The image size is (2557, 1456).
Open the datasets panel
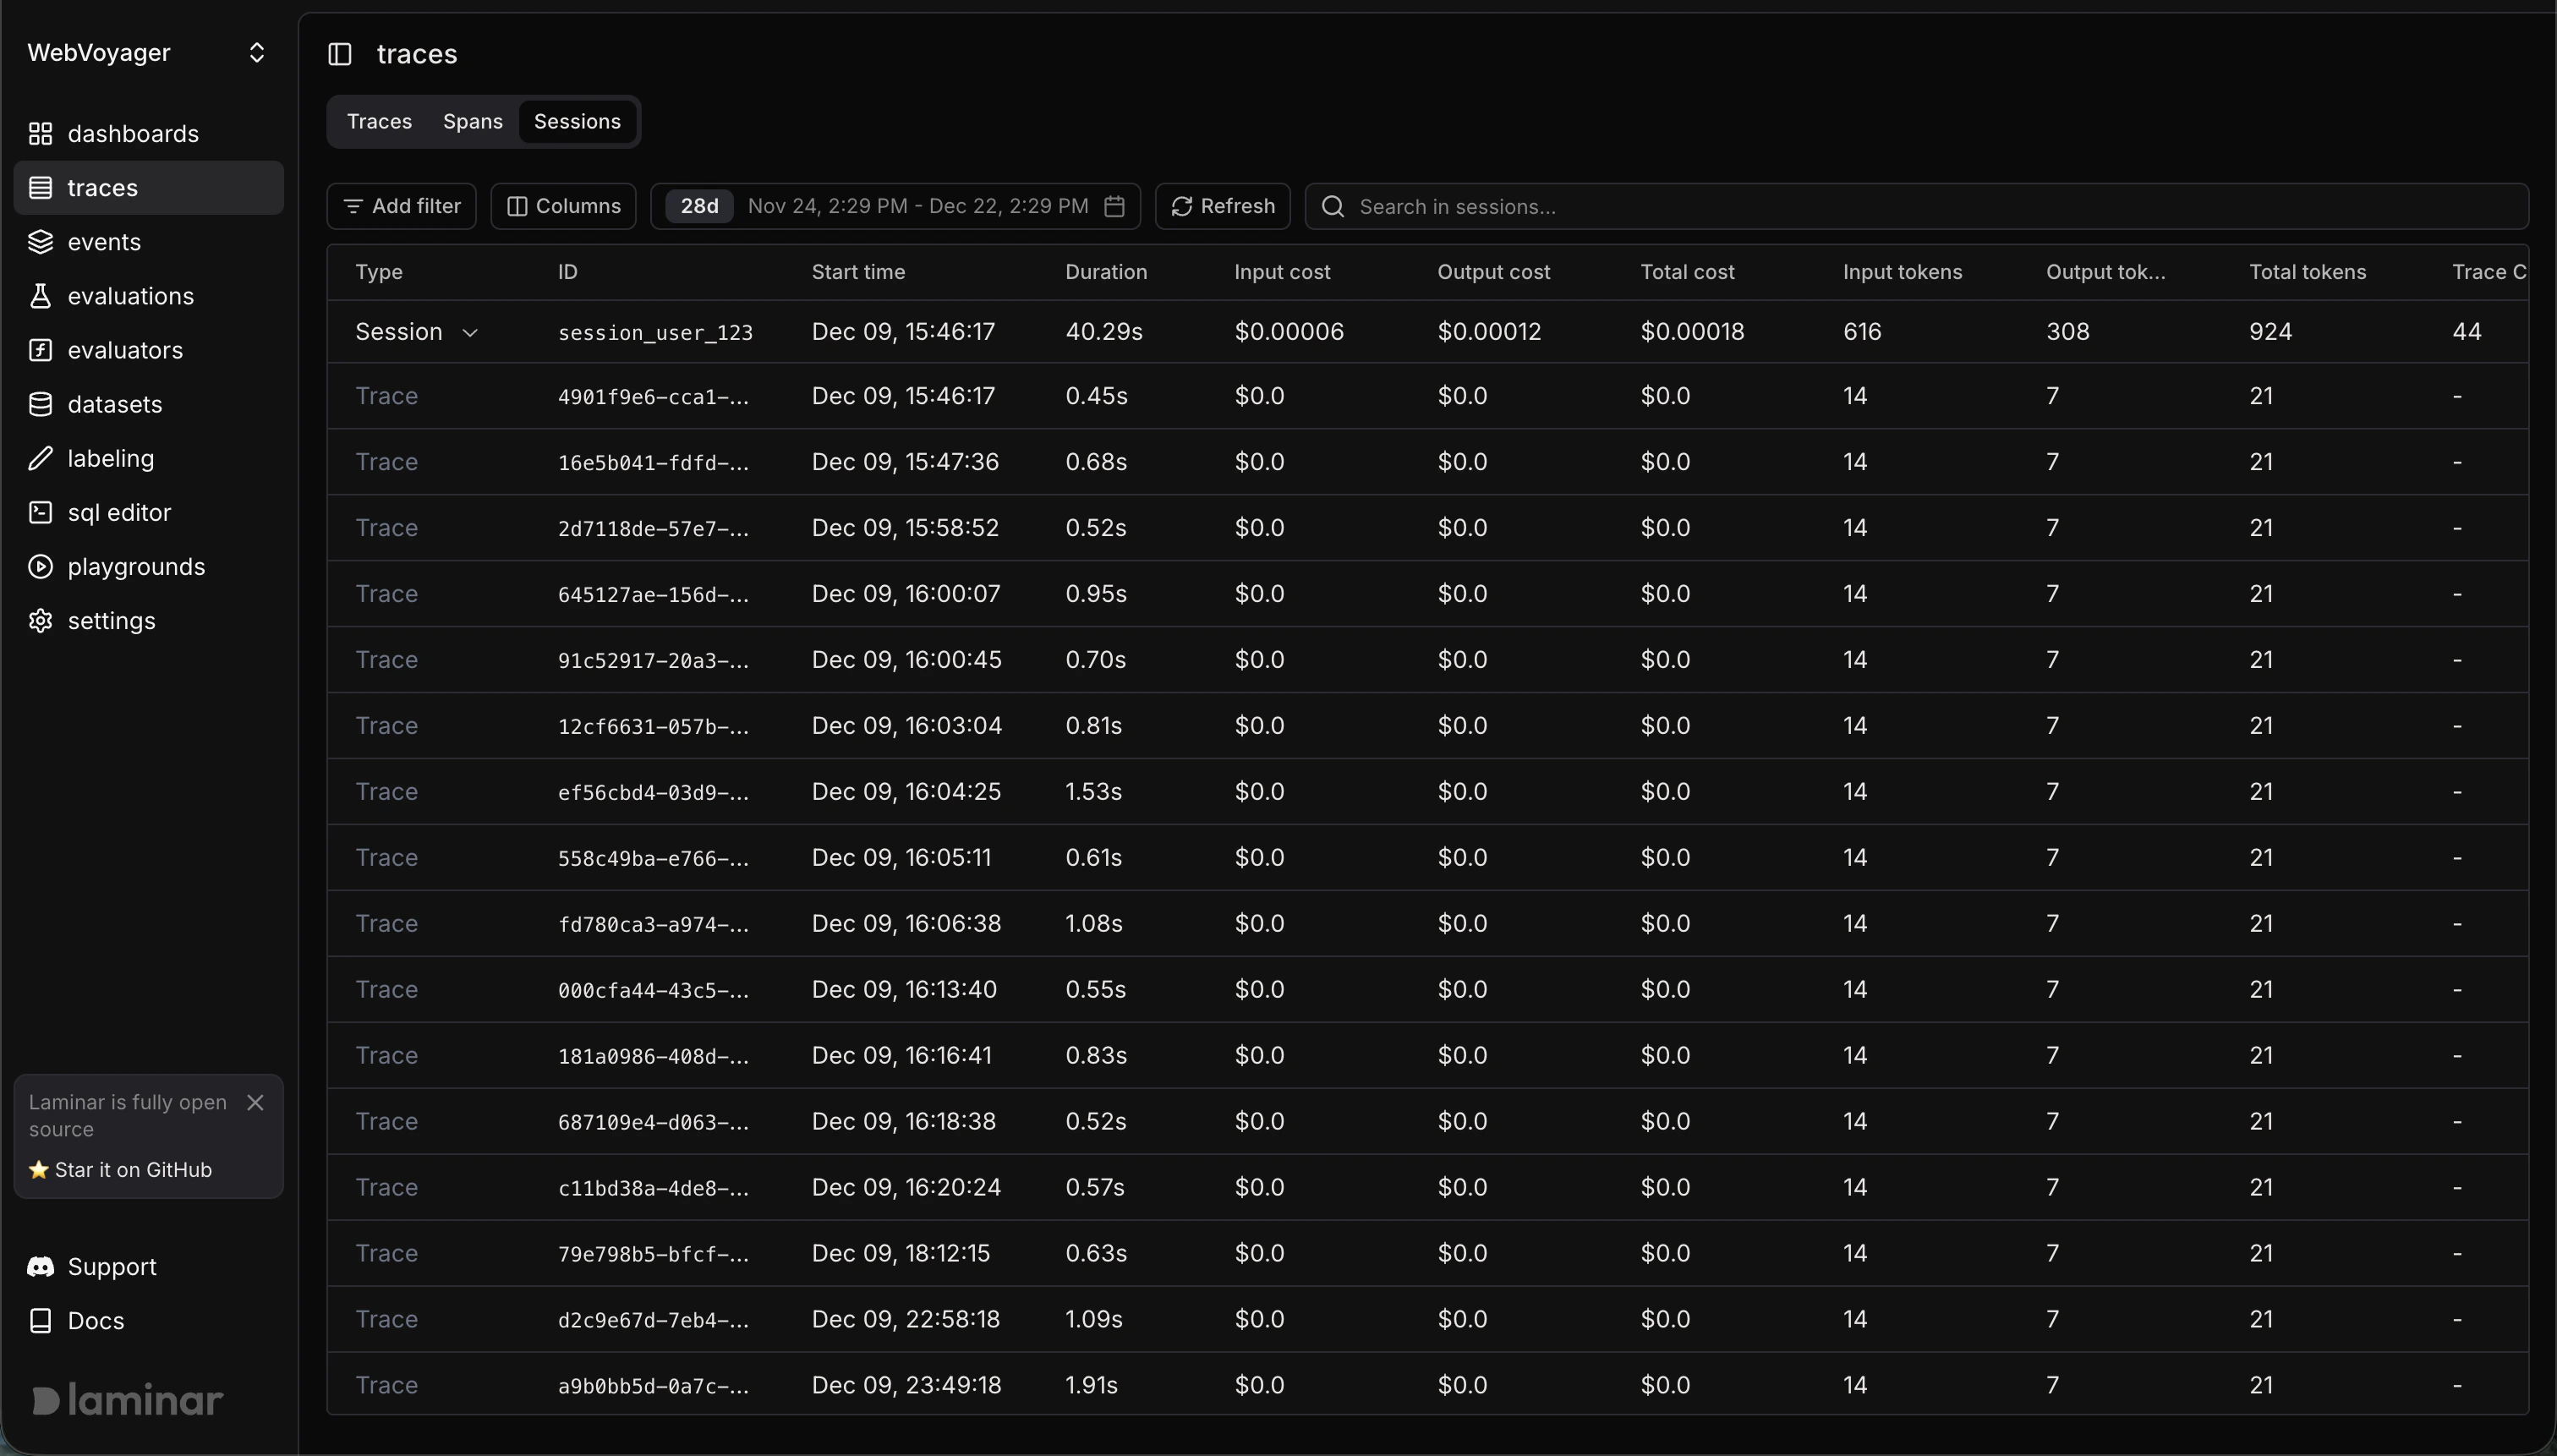pyautogui.click(x=113, y=403)
